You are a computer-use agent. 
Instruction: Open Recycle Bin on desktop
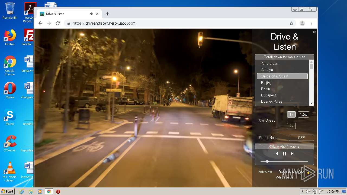coord(10,11)
